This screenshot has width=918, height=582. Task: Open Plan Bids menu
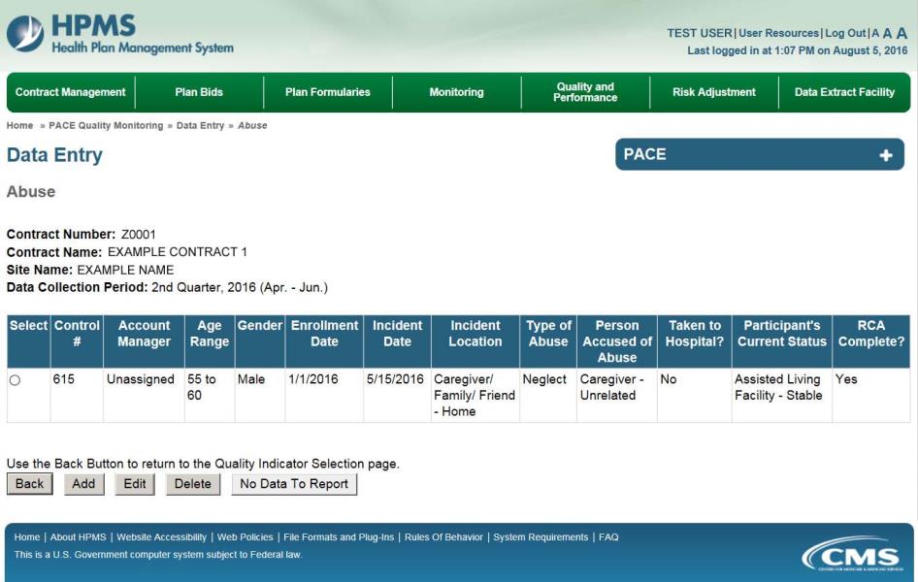[199, 92]
